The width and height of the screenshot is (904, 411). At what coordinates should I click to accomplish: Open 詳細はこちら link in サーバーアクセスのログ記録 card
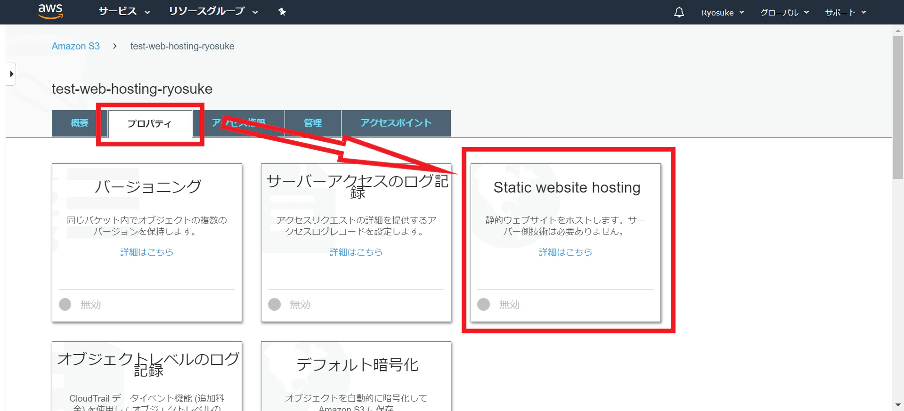pos(356,252)
